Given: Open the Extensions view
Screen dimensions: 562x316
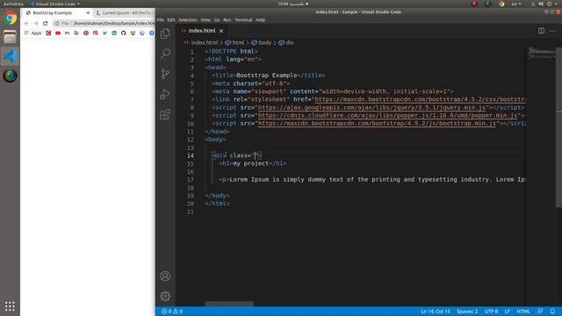Looking at the screenshot, I should pyautogui.click(x=165, y=114).
